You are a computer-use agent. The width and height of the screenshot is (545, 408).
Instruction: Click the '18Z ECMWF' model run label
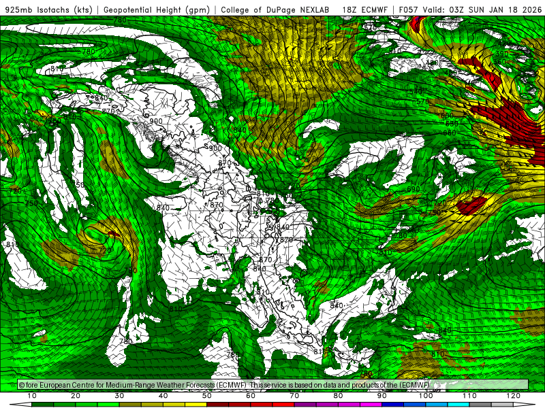coord(364,10)
